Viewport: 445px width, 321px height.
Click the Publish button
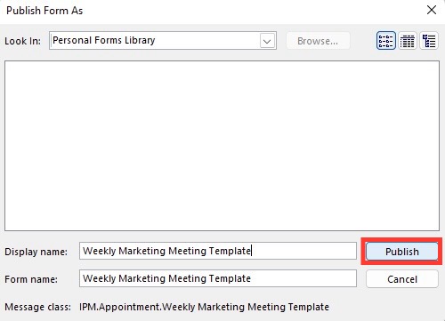402,252
